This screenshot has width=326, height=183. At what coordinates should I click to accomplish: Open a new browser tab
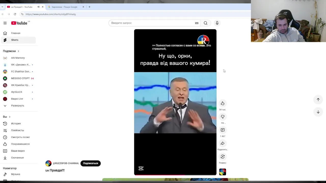(89, 7)
